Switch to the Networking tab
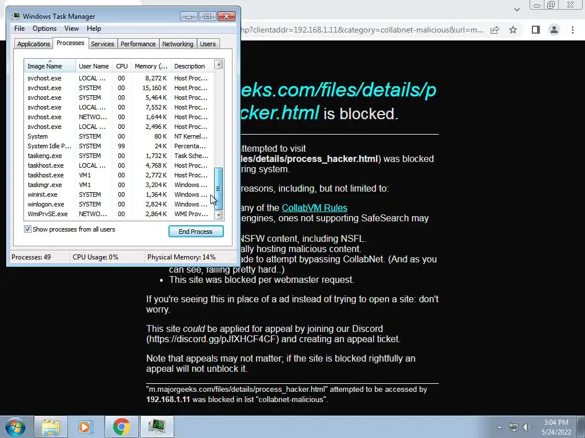Screen dimensions: 585x438 (x=178, y=44)
